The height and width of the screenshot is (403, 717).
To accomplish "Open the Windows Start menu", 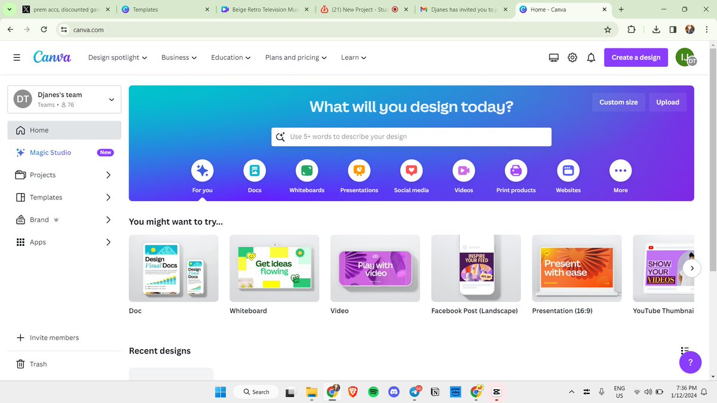I will click(x=220, y=392).
